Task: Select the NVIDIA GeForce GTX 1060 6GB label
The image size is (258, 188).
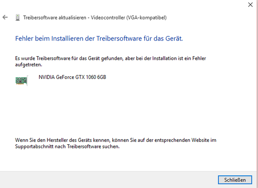Action: [73, 77]
